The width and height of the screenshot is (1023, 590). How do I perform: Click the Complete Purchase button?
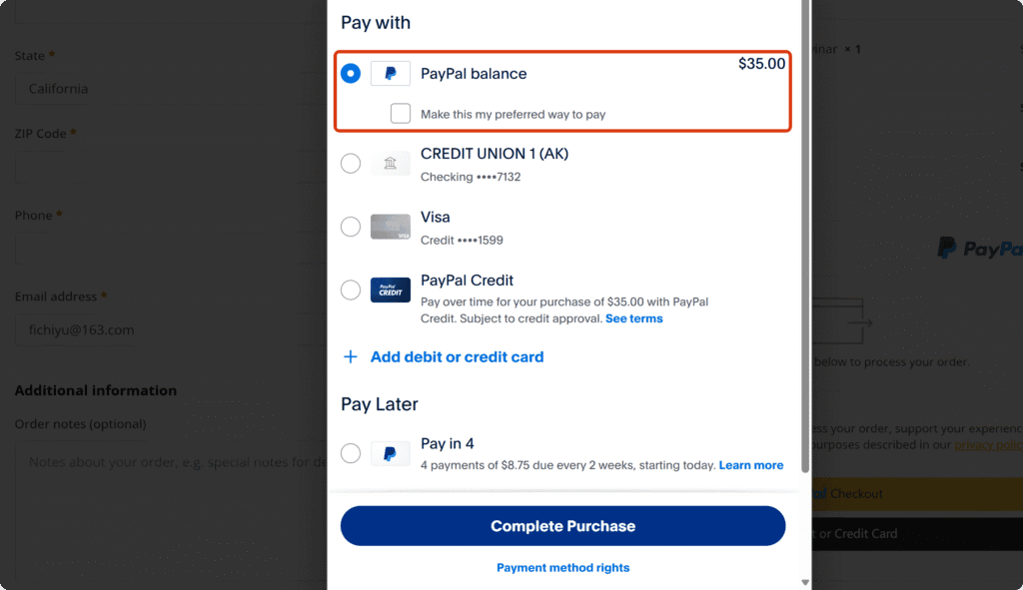tap(562, 526)
